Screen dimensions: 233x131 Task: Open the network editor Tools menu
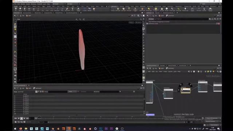click(x=165, y=72)
